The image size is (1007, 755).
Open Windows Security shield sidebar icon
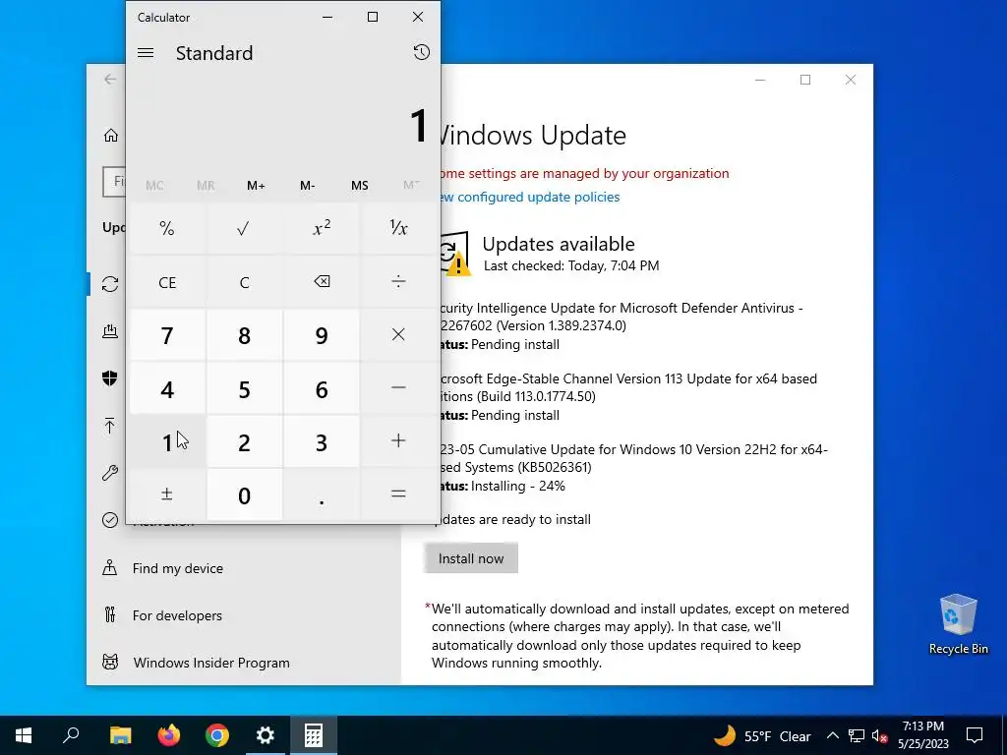click(110, 378)
